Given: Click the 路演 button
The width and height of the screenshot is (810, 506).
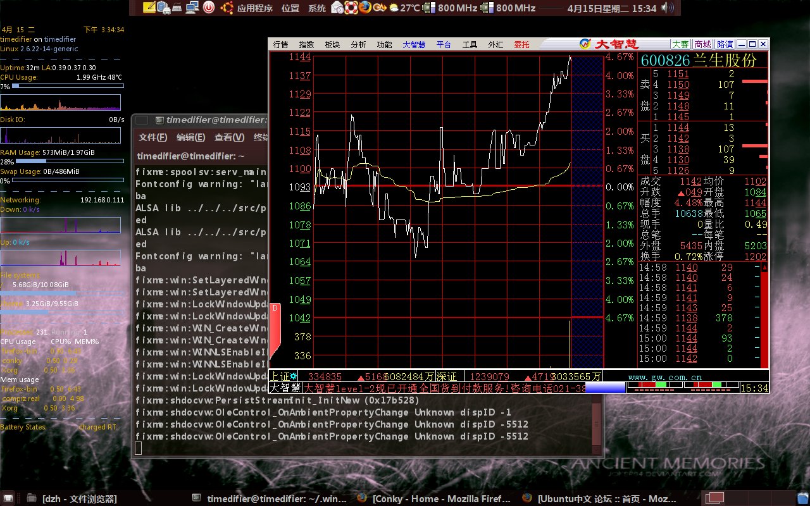Looking at the screenshot, I should [724, 44].
